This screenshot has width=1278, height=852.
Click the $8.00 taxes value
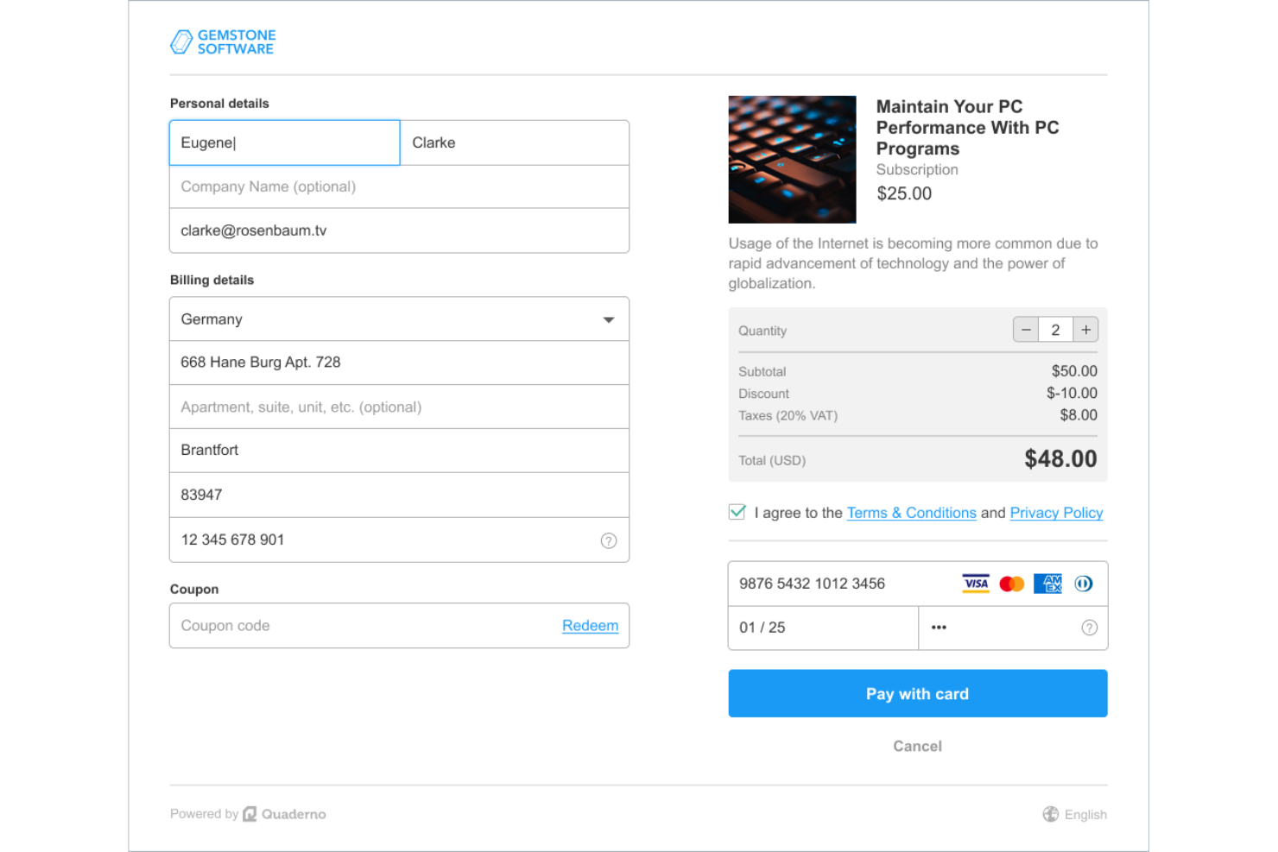[1079, 415]
